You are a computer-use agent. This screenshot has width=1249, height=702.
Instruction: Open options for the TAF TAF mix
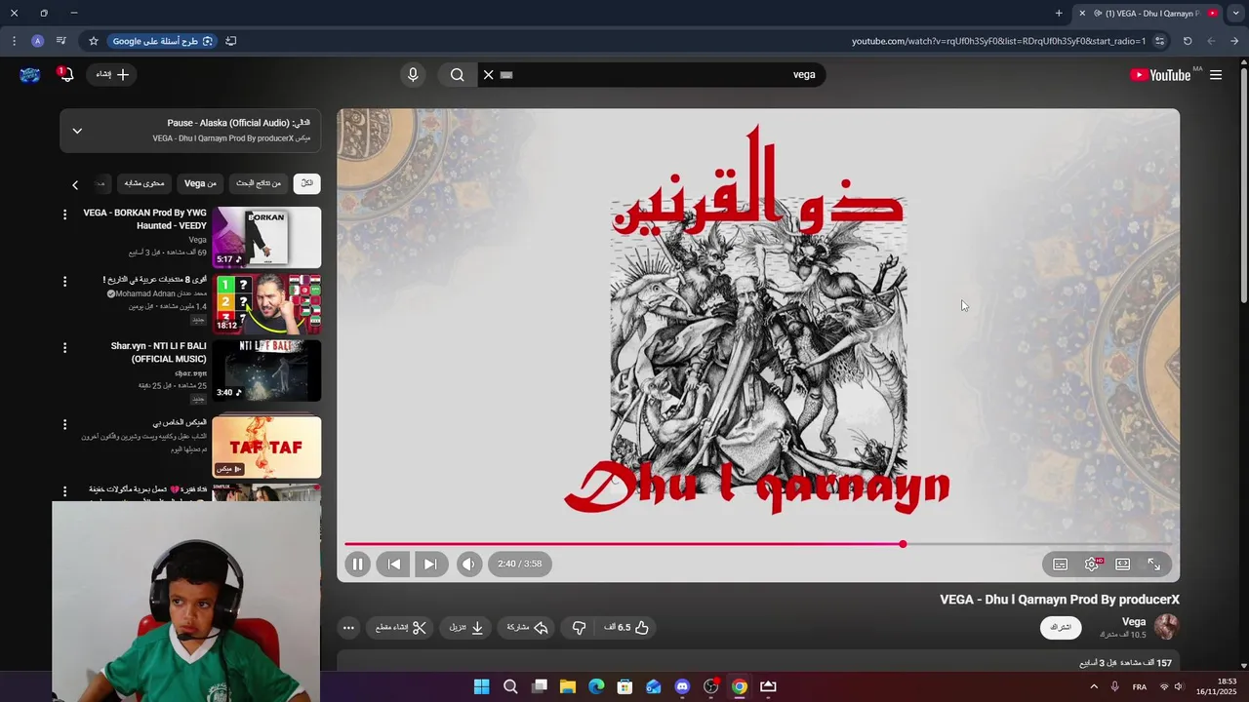[x=65, y=424]
